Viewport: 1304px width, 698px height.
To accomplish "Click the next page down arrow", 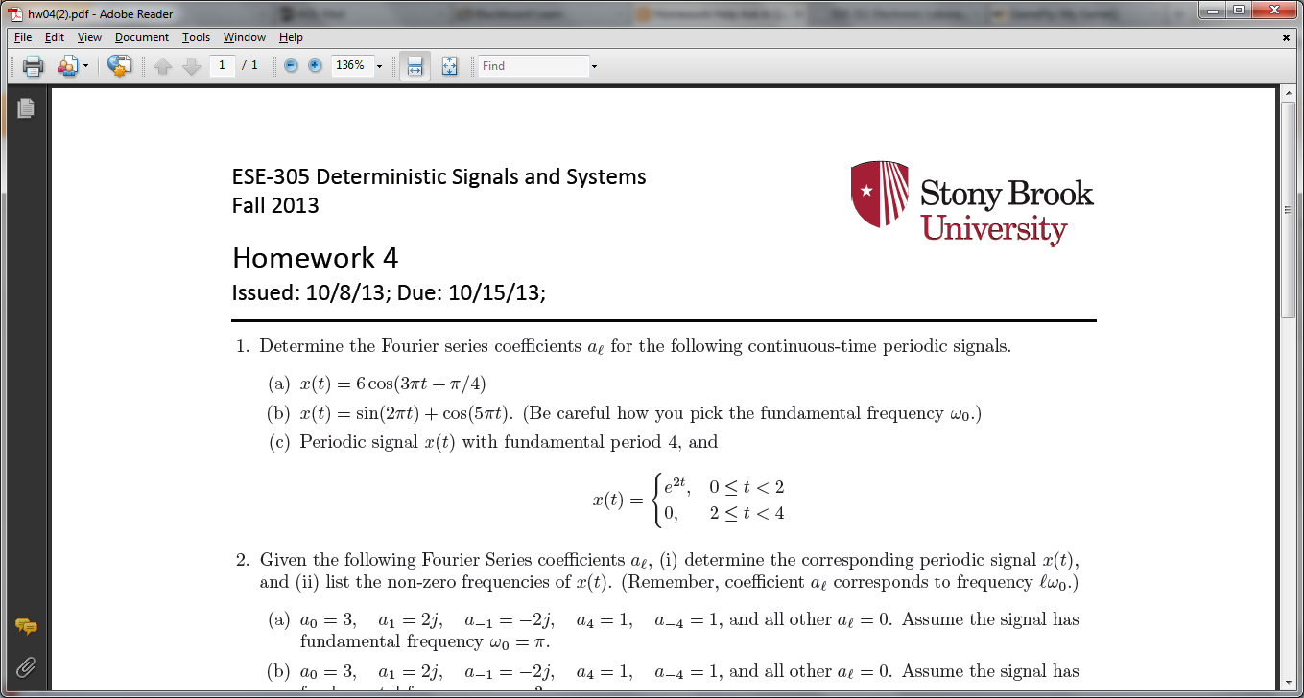I will (190, 66).
